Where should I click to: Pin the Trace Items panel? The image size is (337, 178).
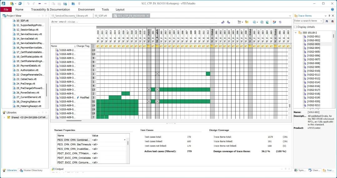(330, 16)
